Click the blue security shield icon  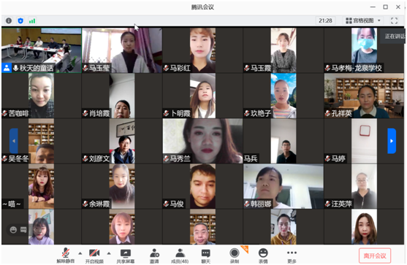tap(20, 20)
